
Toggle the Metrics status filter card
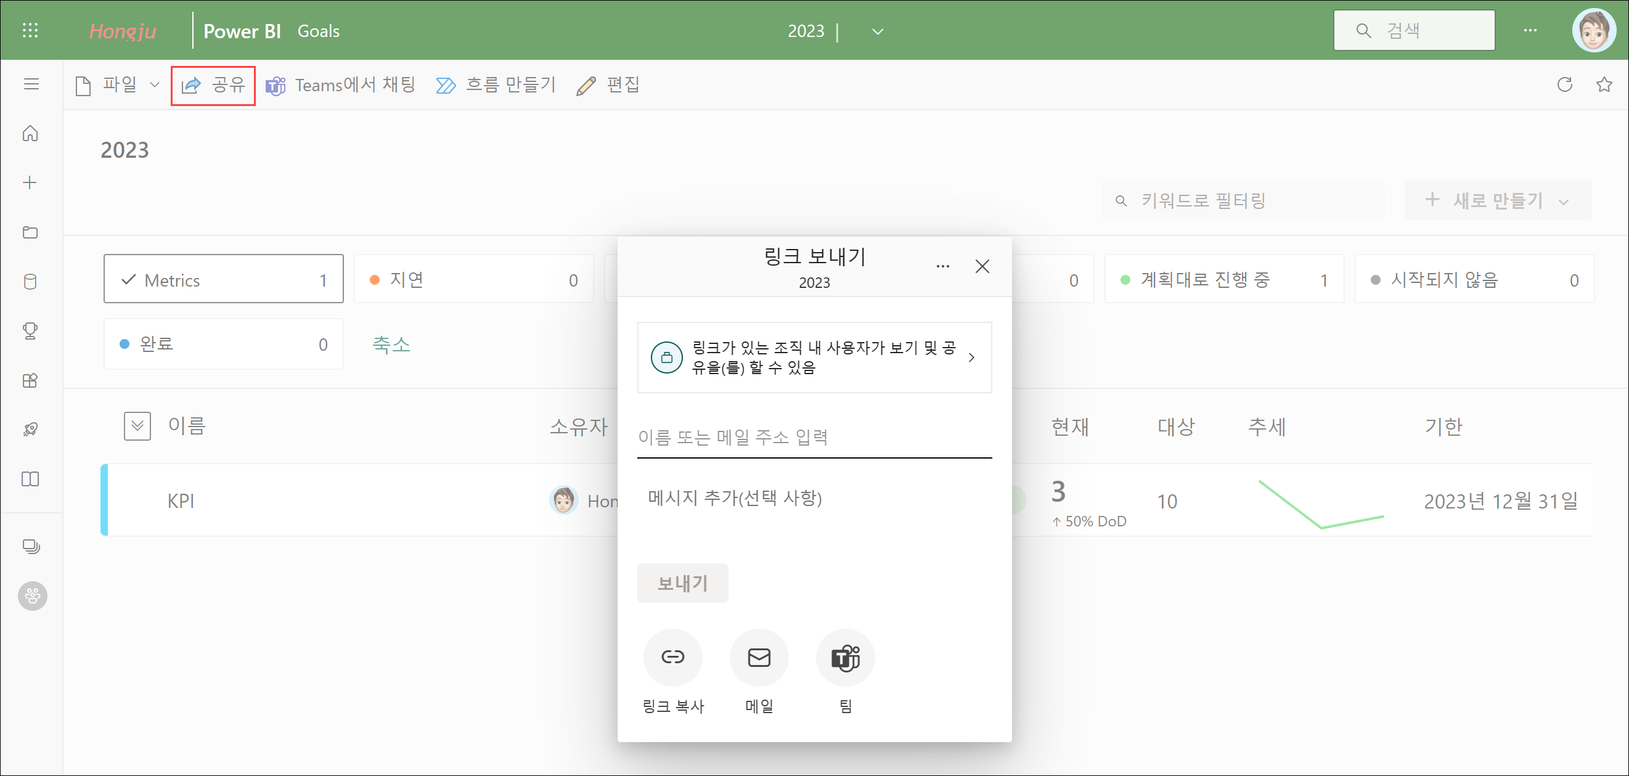pos(223,279)
